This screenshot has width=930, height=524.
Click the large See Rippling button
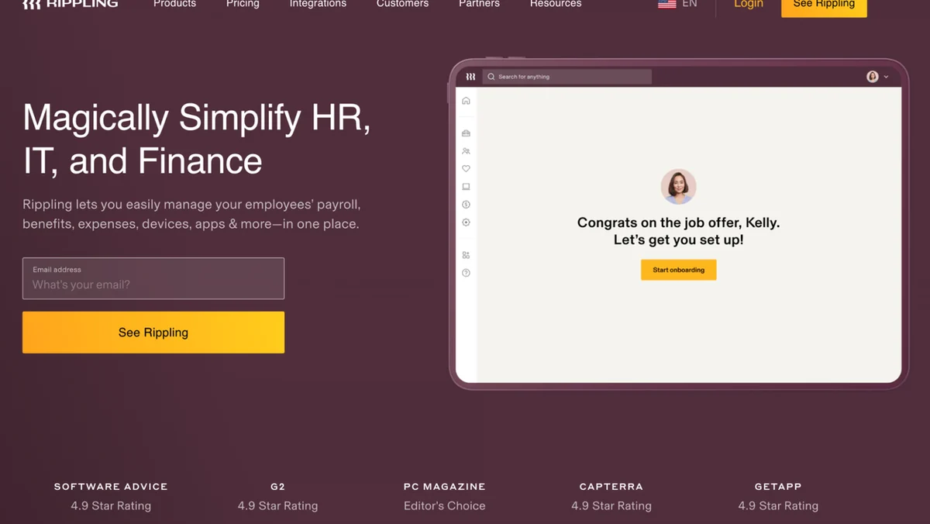(x=153, y=333)
